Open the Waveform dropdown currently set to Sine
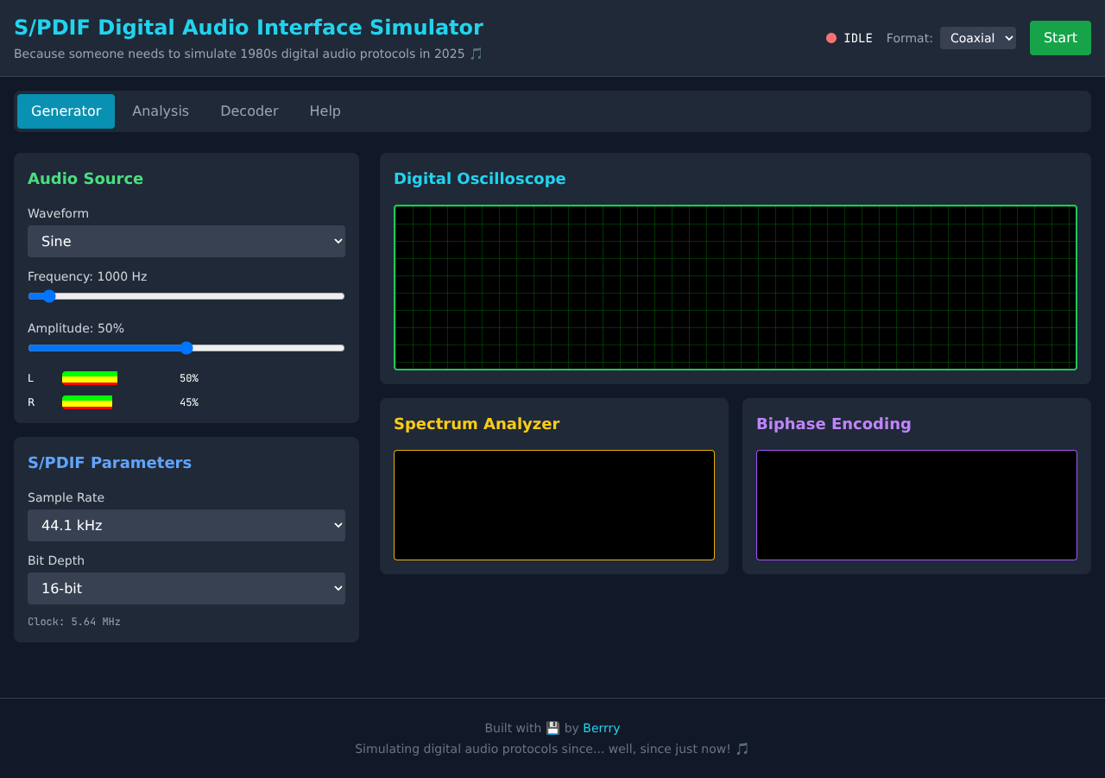This screenshot has height=778, width=1105. [186, 241]
